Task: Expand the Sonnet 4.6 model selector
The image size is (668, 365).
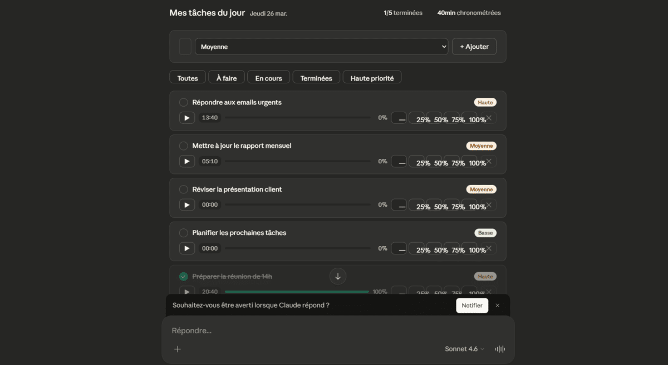Action: (x=464, y=349)
